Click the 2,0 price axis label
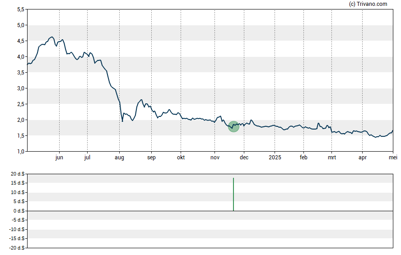Viewport: 401px width, 255px height. pyautogui.click(x=21, y=120)
